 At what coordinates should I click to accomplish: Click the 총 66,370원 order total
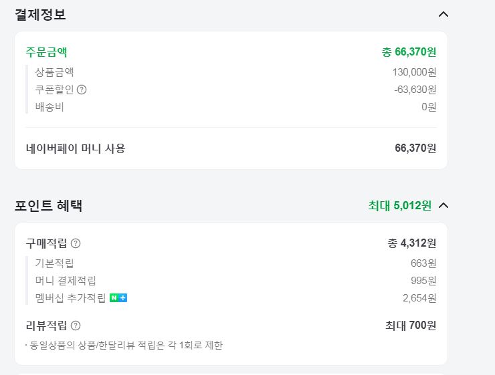409,52
